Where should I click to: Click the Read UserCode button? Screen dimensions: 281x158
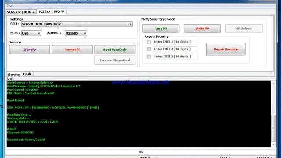(115, 50)
